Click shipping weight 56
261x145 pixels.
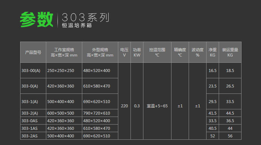230,136
